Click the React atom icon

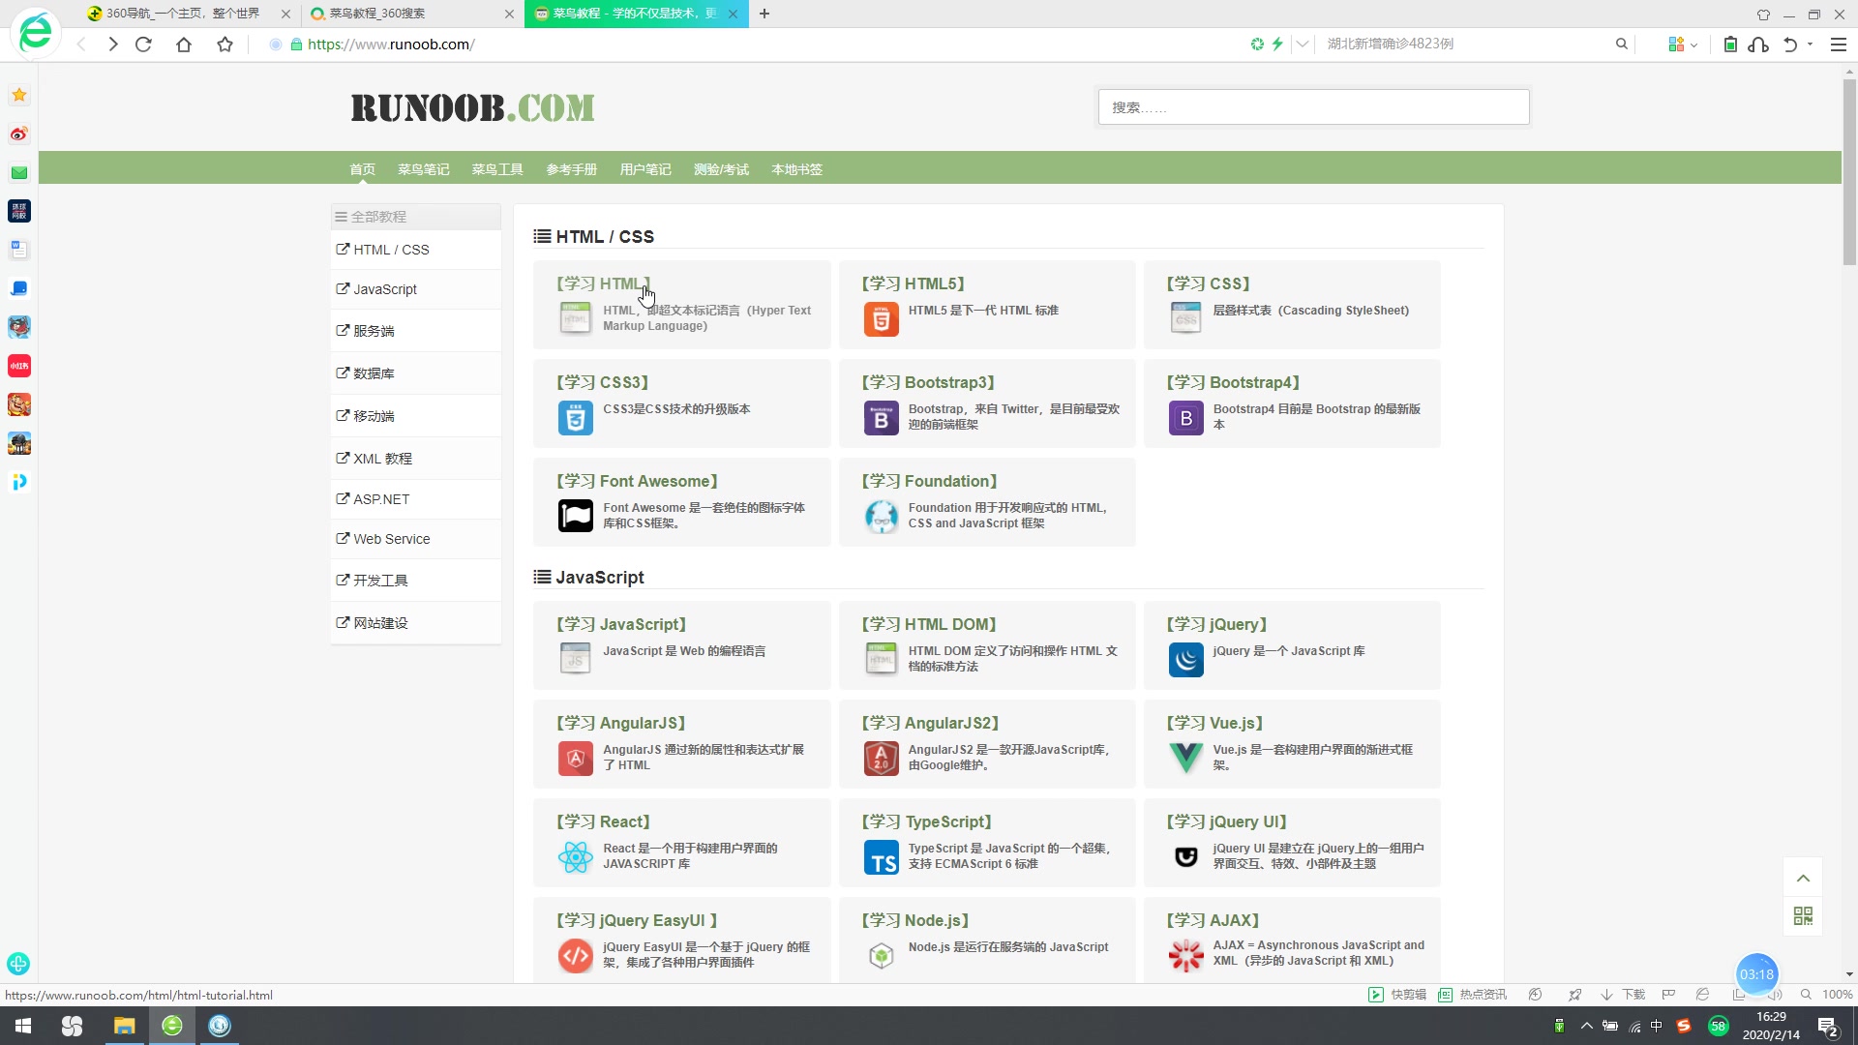click(x=575, y=856)
